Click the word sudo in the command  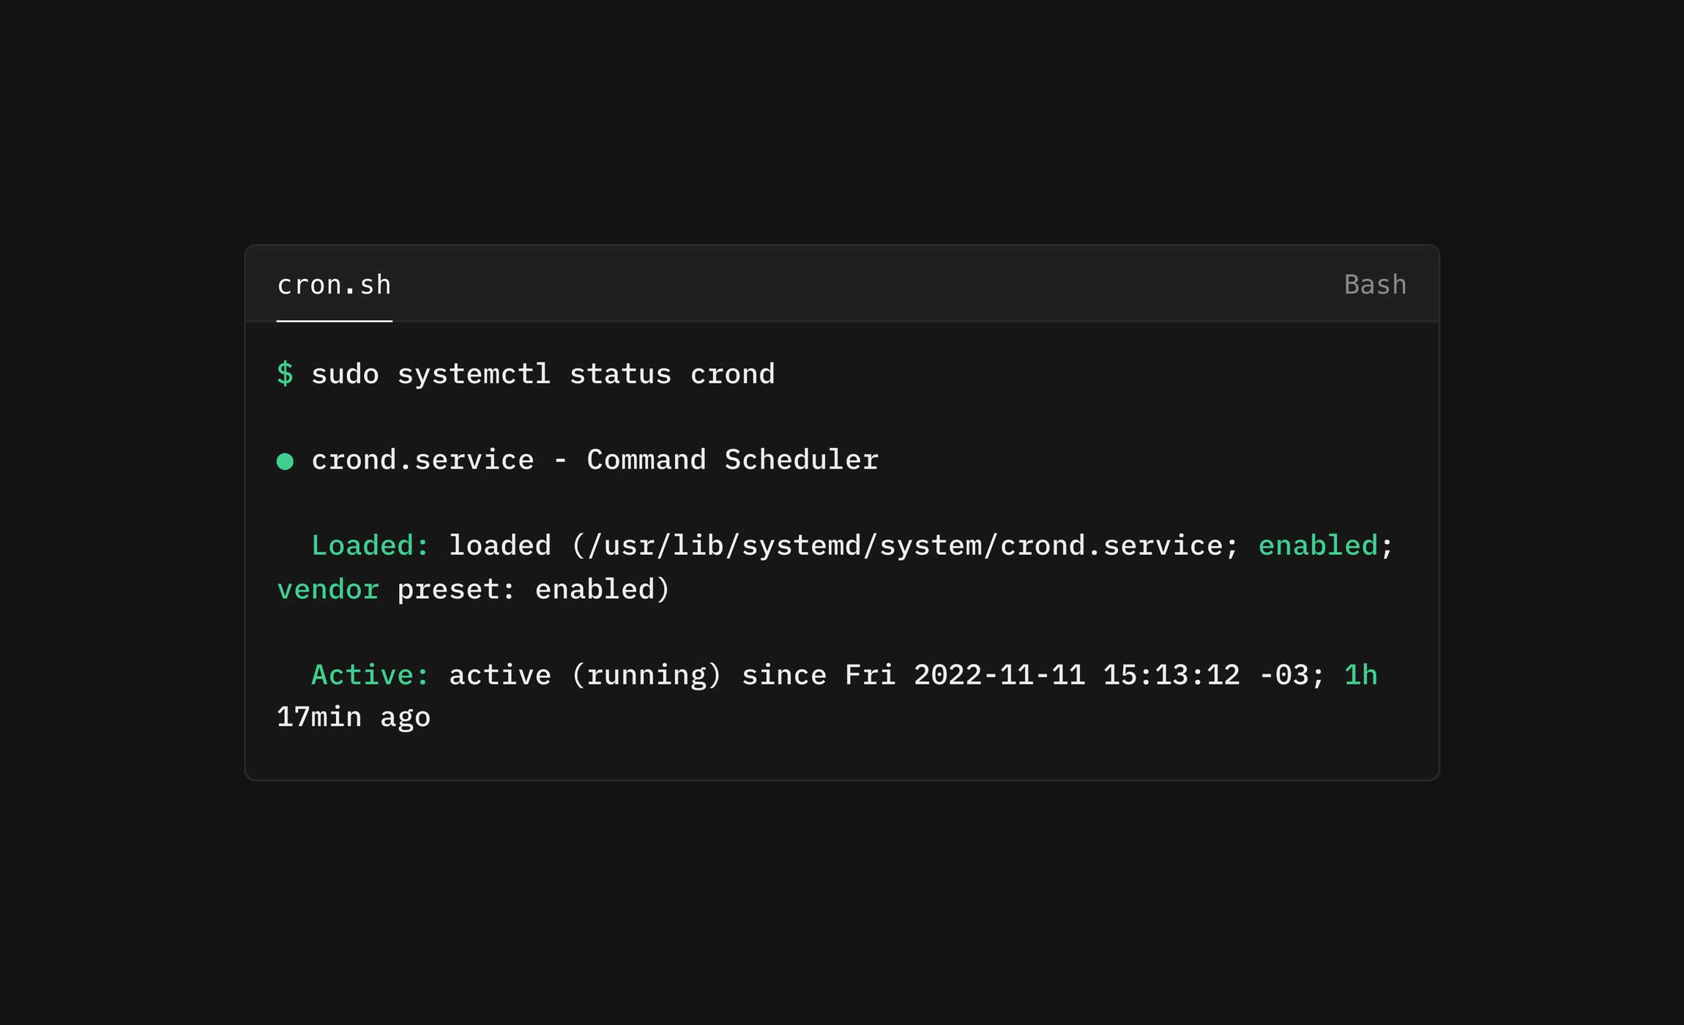coord(346,374)
